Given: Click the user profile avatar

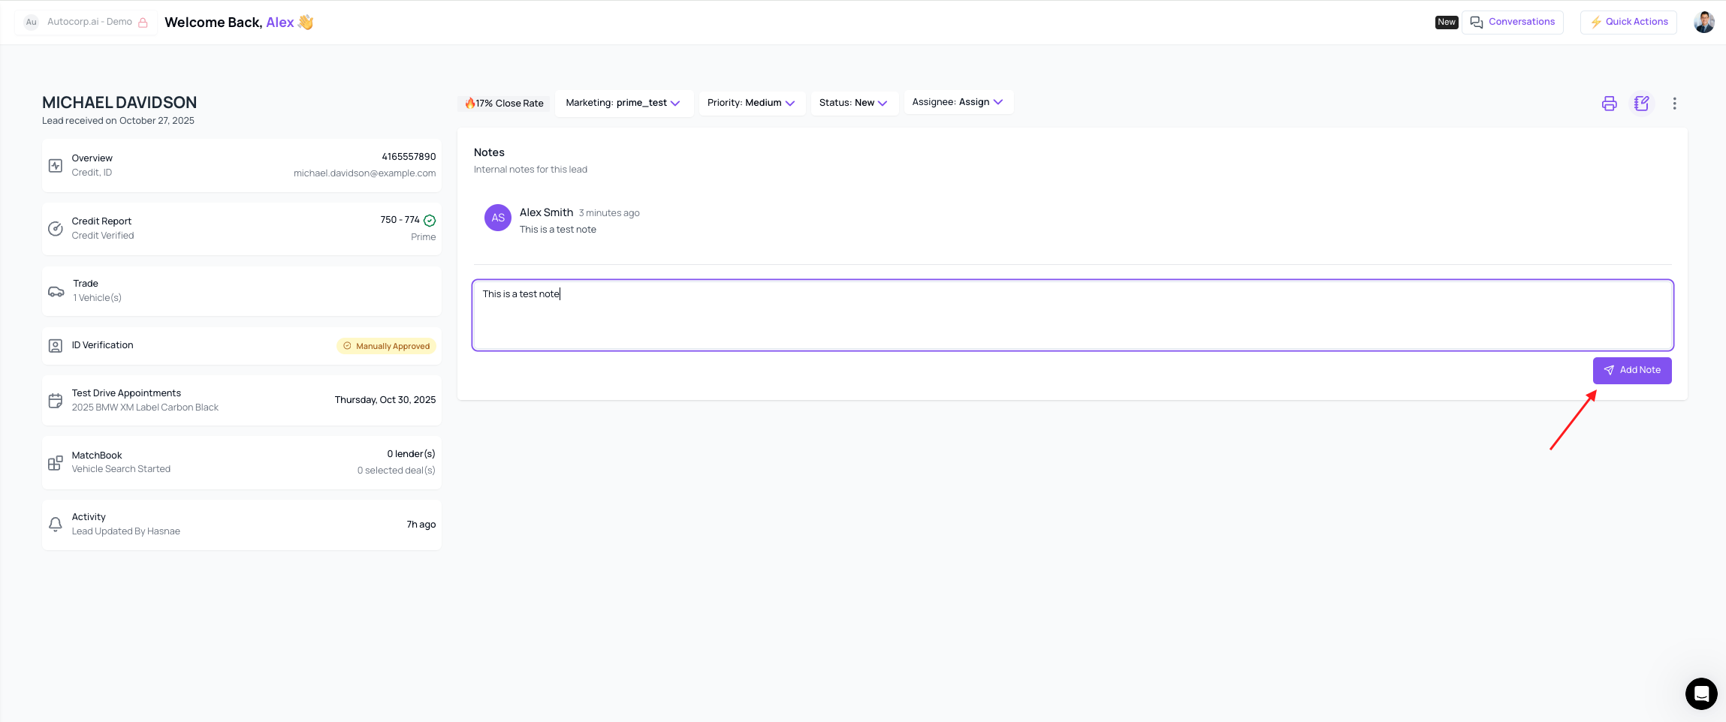Looking at the screenshot, I should pos(1703,23).
